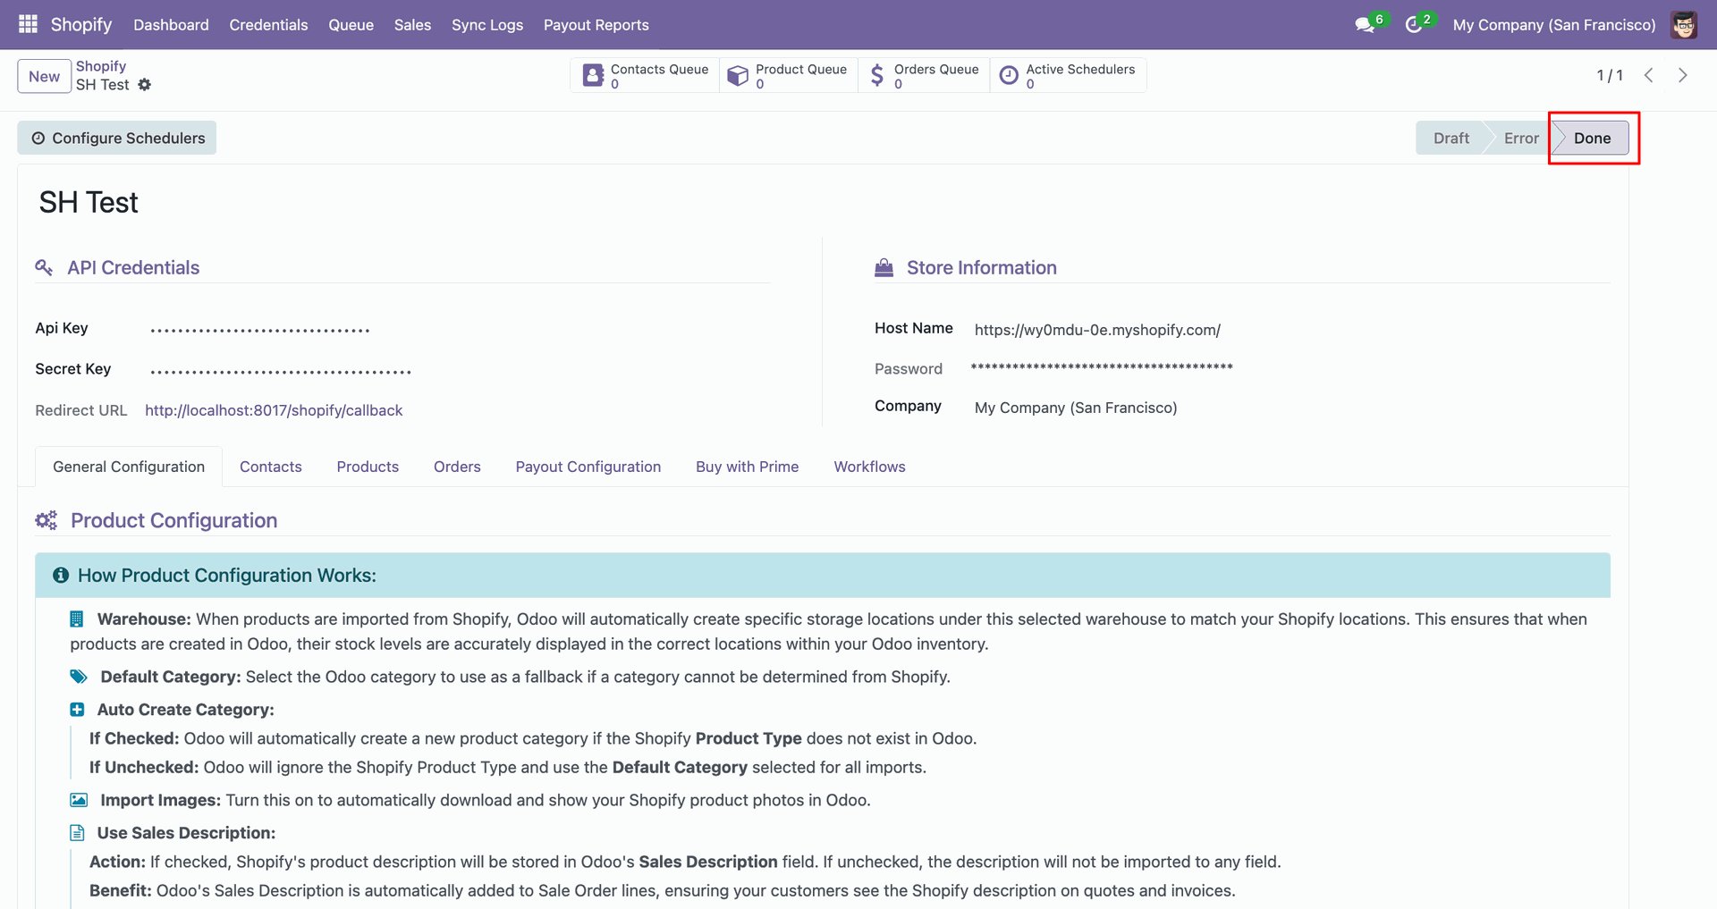
Task: Open the chat messages icon
Action: (1365, 25)
